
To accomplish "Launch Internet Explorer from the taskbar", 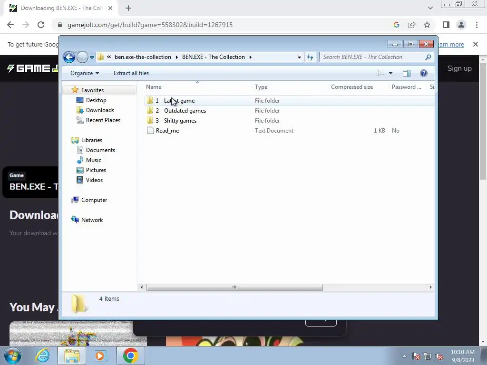I will click(42, 355).
